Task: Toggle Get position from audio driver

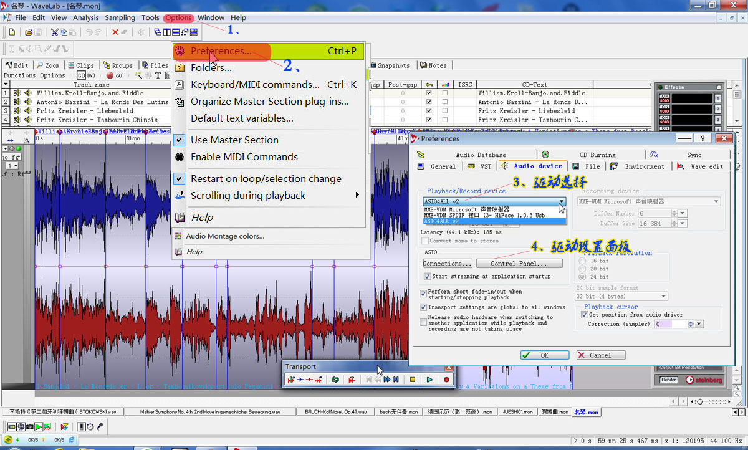Action: [584, 315]
